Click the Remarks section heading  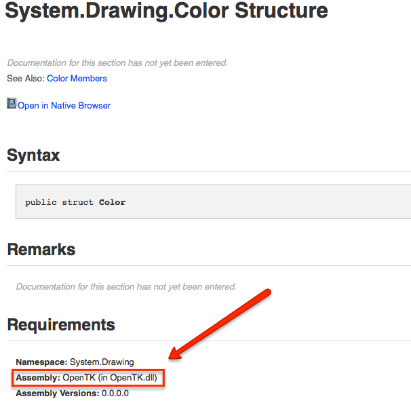coord(41,250)
